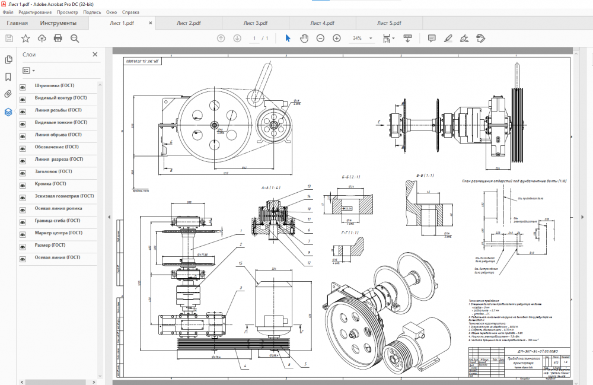Open the zoom level 34% dropdown
593x385 pixels.
[371, 39]
